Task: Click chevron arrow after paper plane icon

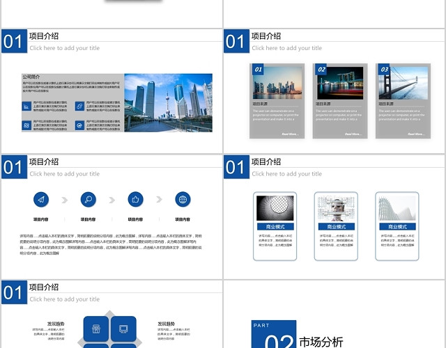Action: coord(65,200)
